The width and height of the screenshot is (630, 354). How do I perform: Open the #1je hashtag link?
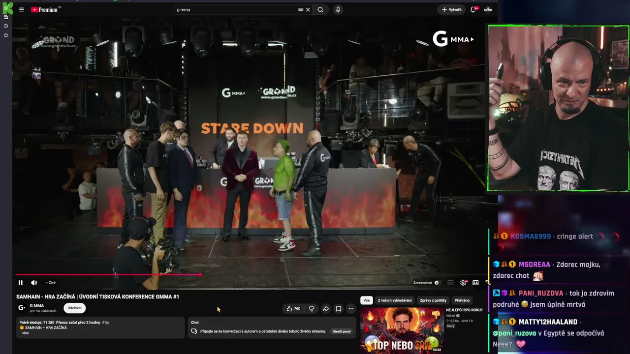tap(105, 323)
